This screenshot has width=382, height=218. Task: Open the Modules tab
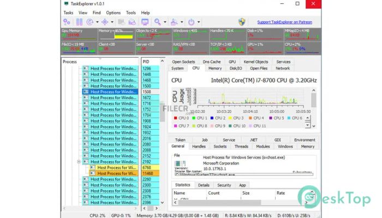(263, 147)
